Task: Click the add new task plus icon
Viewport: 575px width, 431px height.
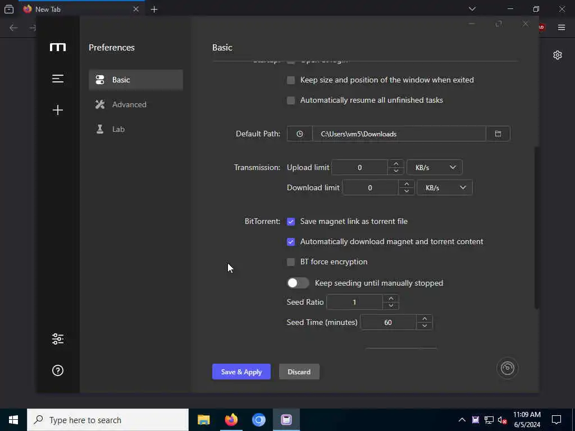Action: coord(58,110)
